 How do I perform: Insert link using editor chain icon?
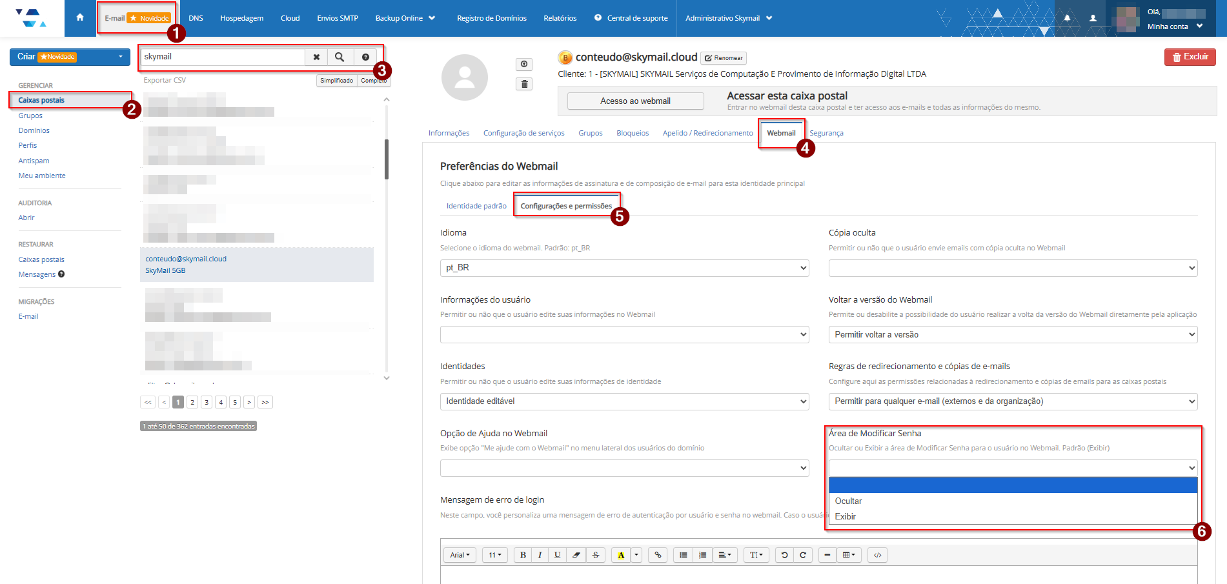(658, 555)
